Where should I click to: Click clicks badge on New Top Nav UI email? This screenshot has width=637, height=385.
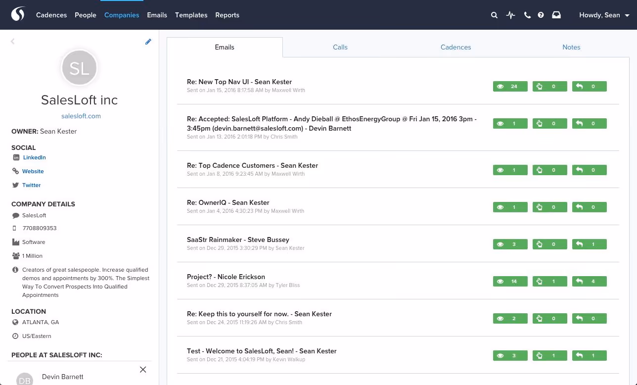tap(549, 87)
